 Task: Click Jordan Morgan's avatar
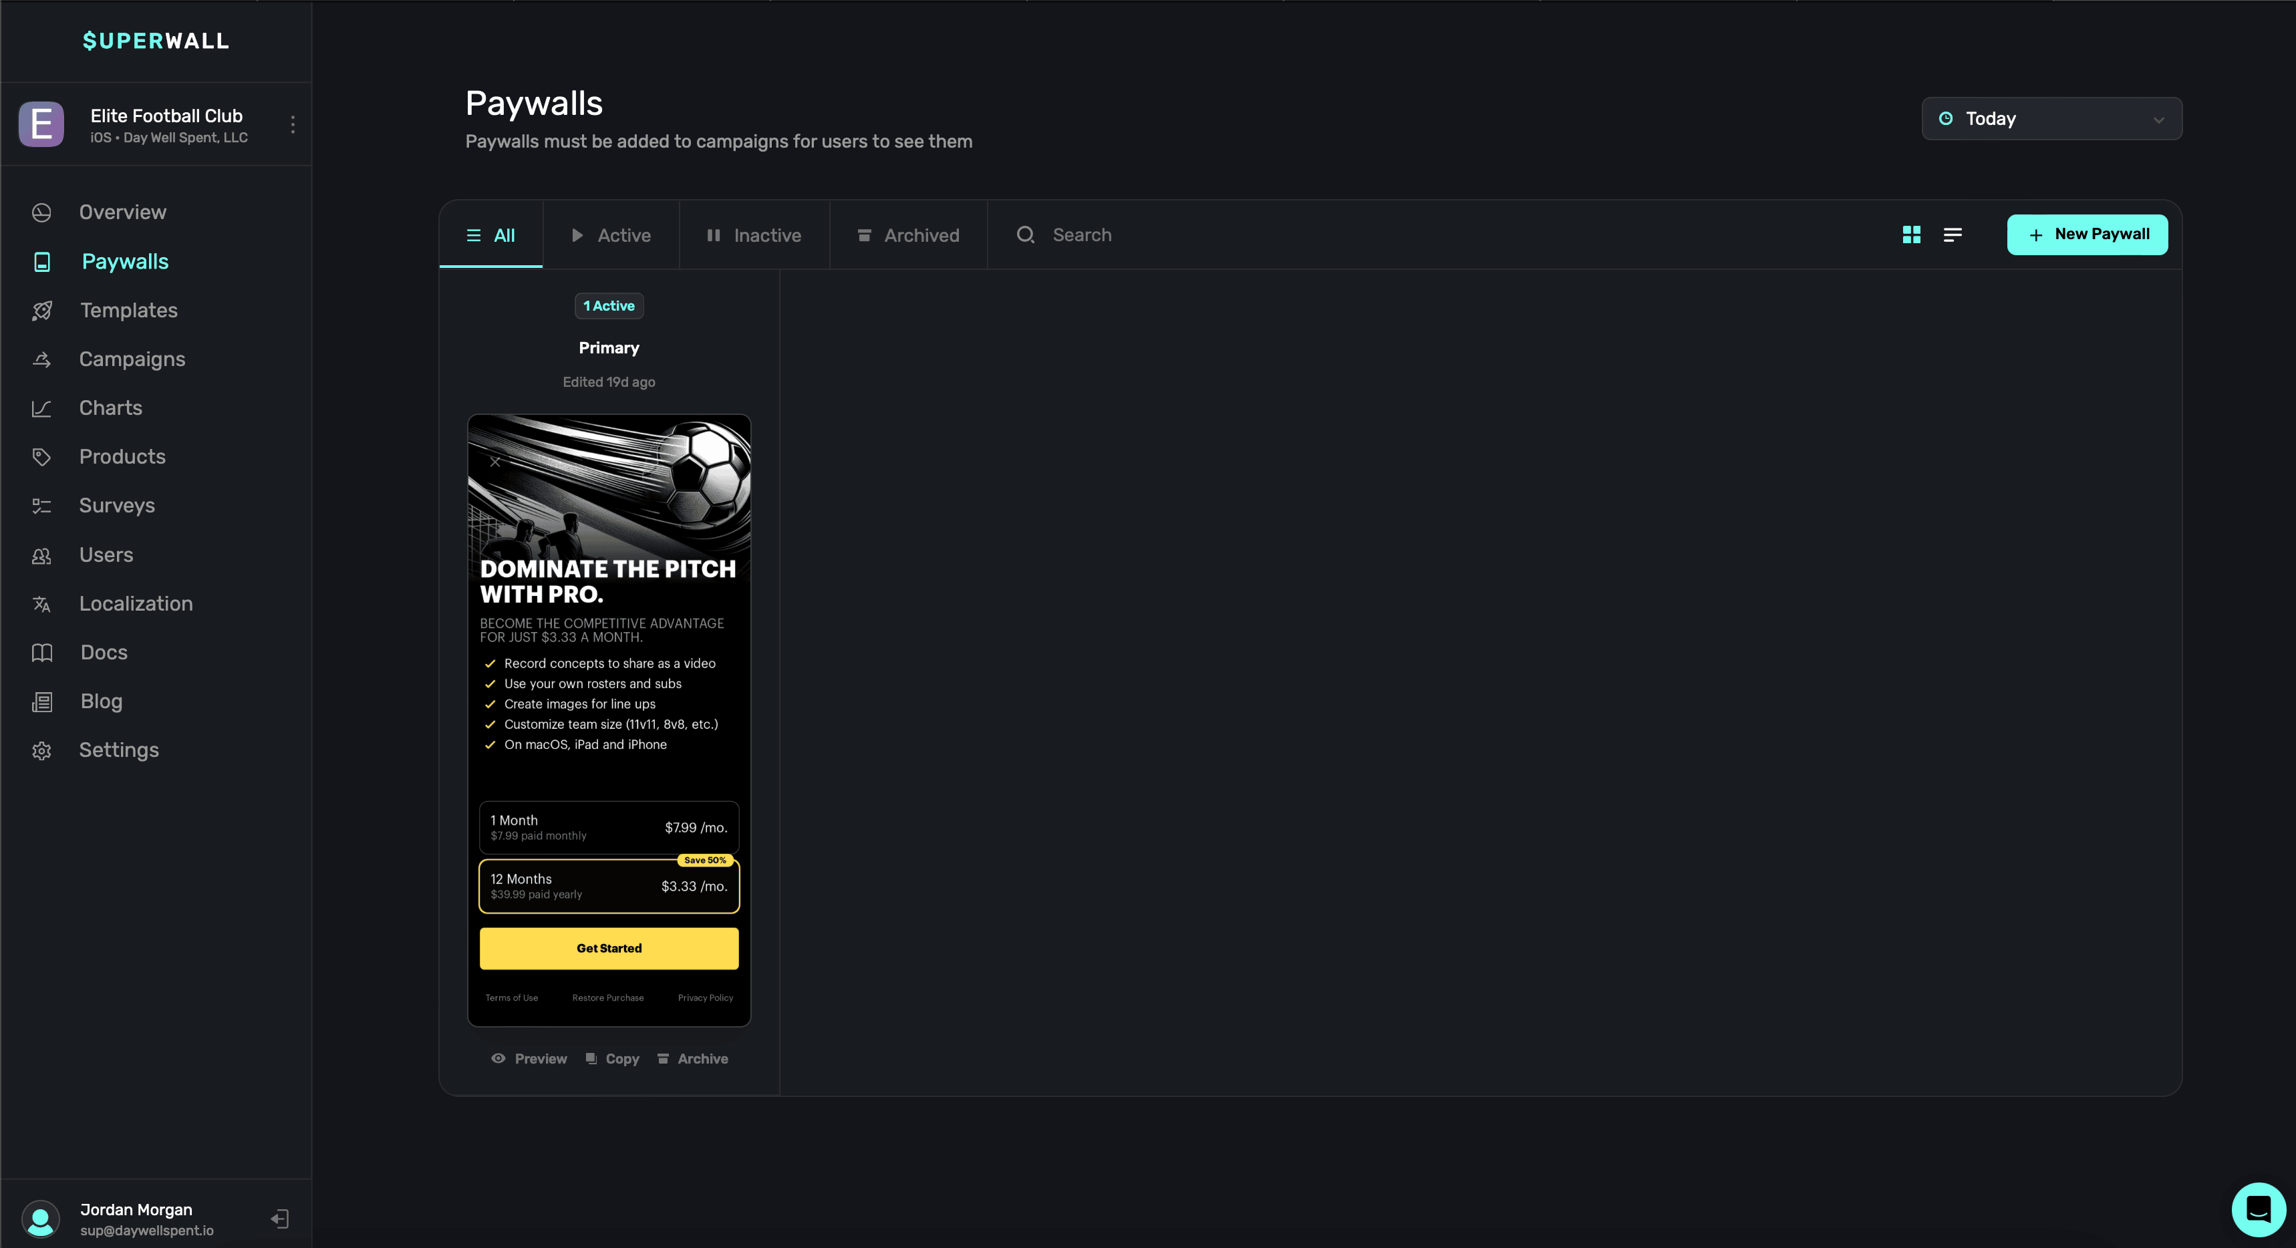point(40,1219)
